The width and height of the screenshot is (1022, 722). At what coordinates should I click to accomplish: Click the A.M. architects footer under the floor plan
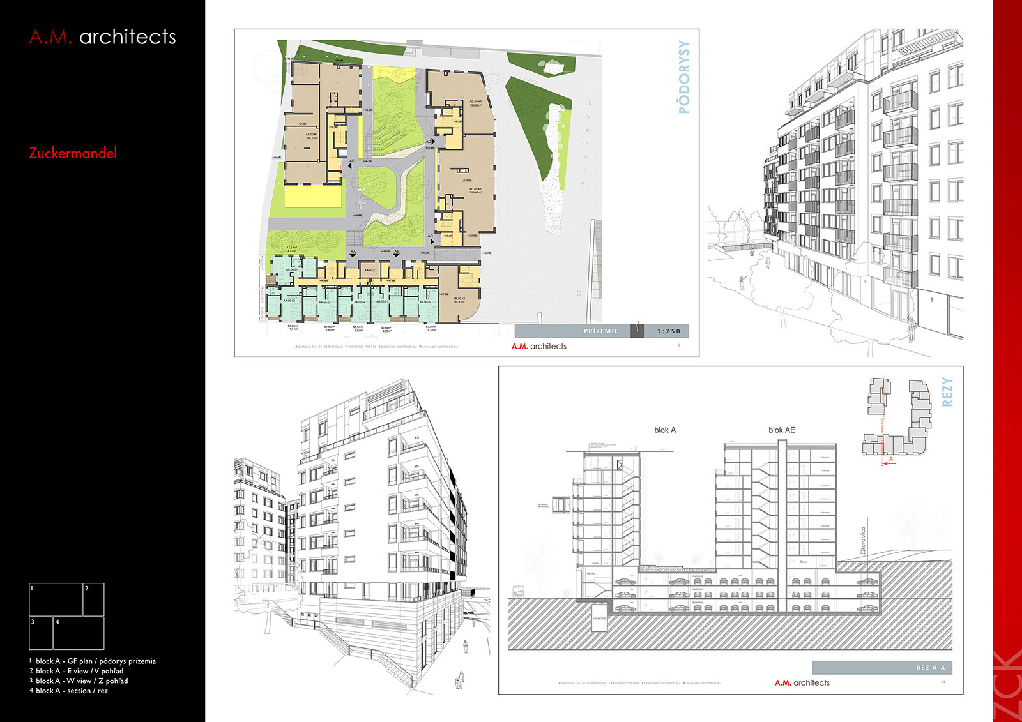pyautogui.click(x=539, y=346)
